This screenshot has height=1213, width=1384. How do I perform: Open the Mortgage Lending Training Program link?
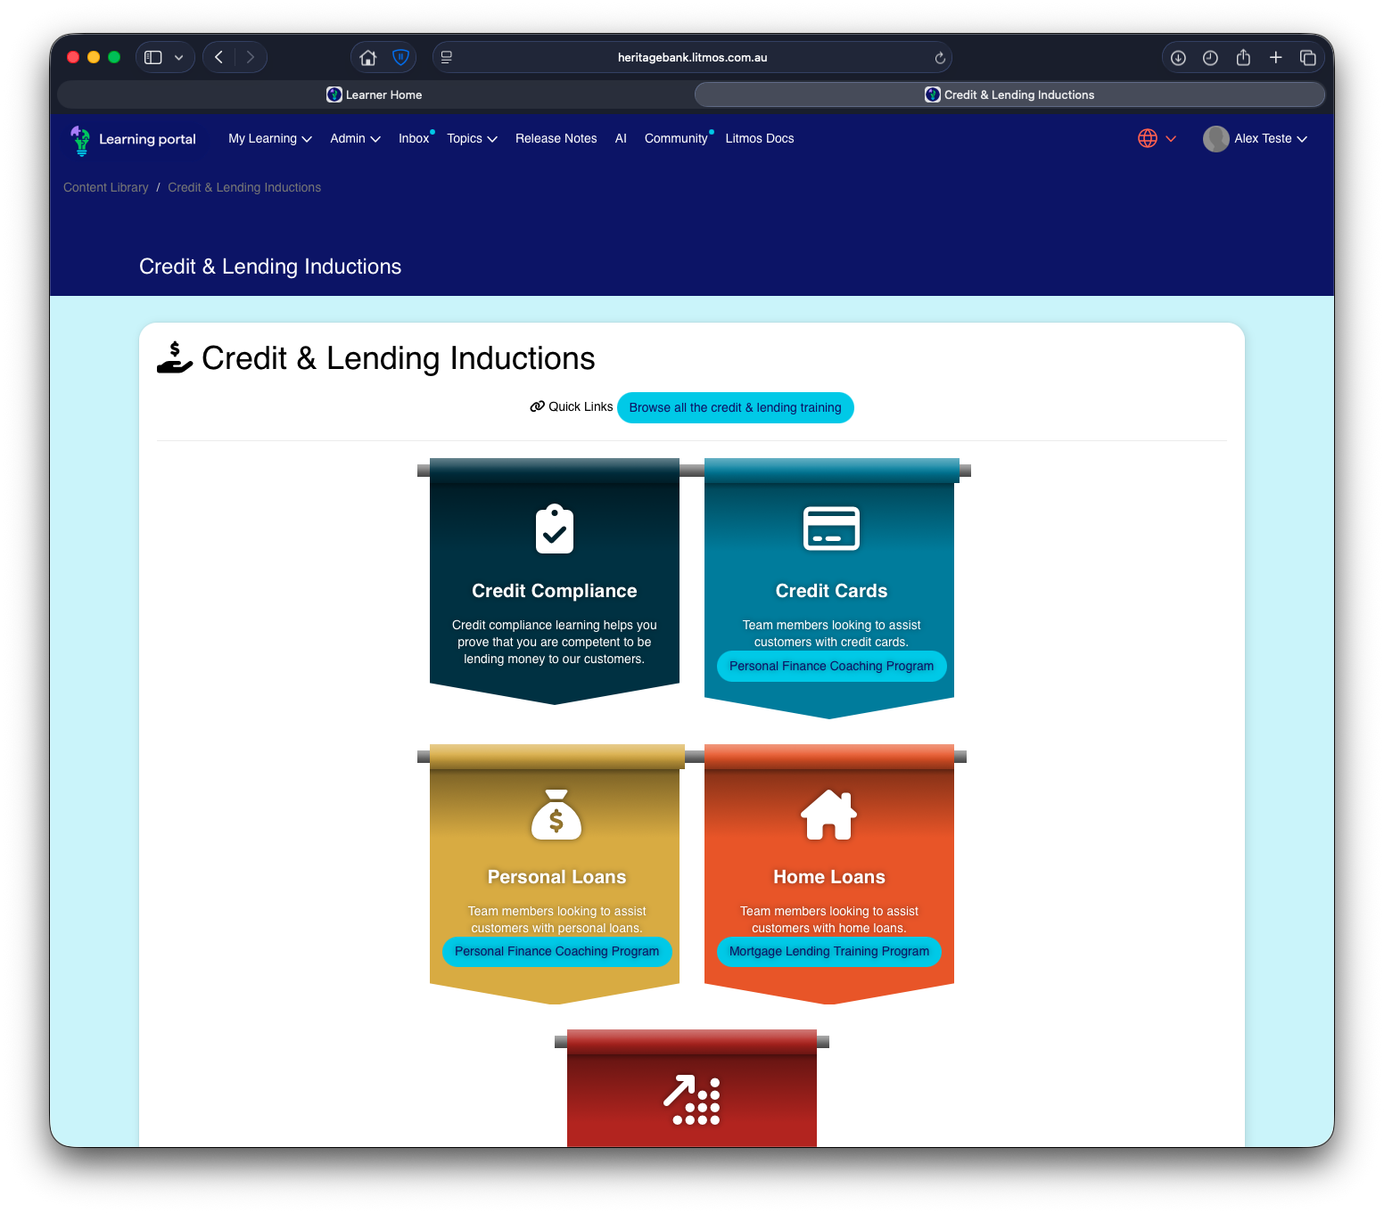(x=828, y=951)
